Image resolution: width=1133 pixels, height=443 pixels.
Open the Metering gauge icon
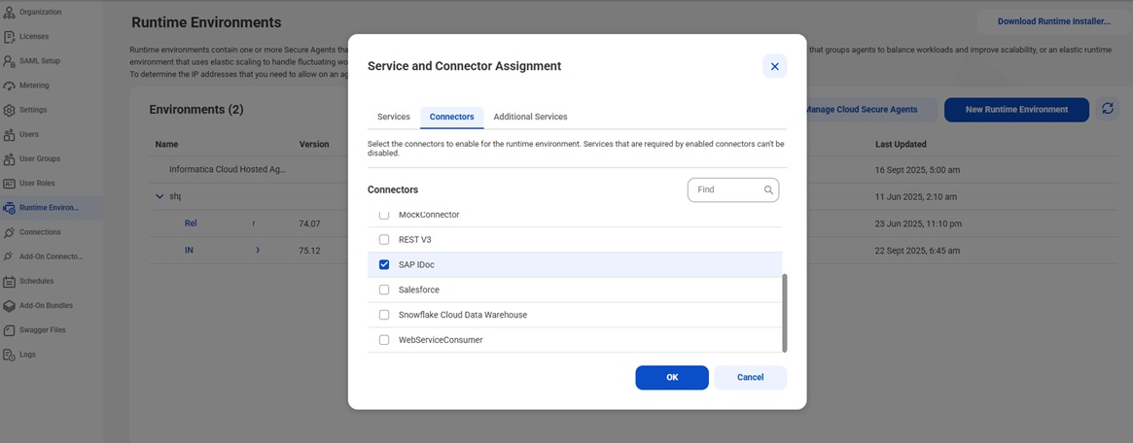[x=10, y=85]
